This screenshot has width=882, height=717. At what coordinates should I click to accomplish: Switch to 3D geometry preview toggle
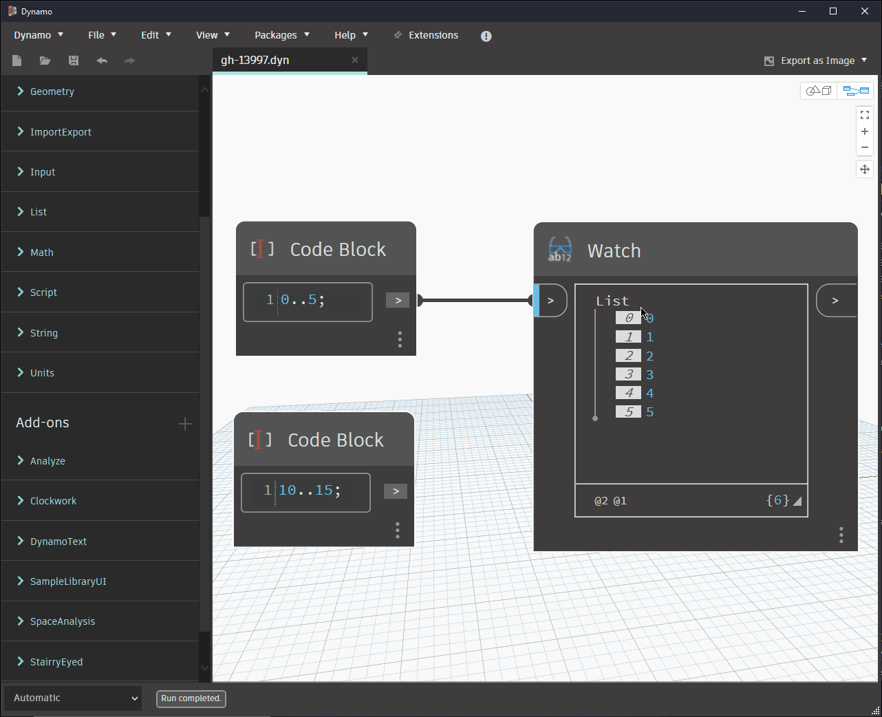pos(818,90)
